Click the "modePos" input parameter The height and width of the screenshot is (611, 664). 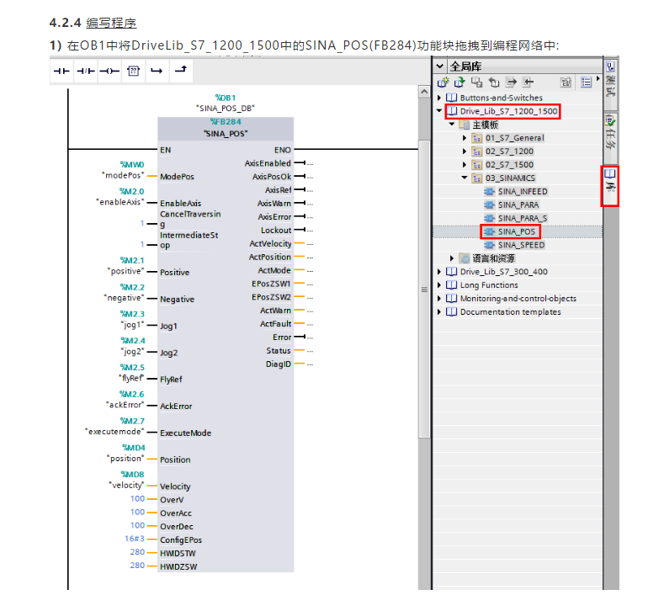[x=121, y=175]
